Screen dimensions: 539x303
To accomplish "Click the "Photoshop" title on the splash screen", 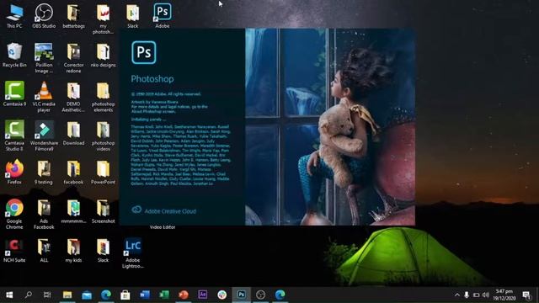I will [x=152, y=79].
